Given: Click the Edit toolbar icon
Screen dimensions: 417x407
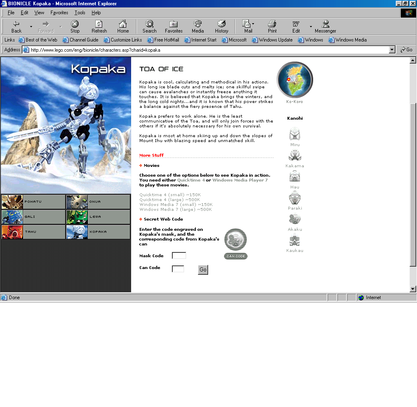Looking at the screenshot, I should 296,26.
